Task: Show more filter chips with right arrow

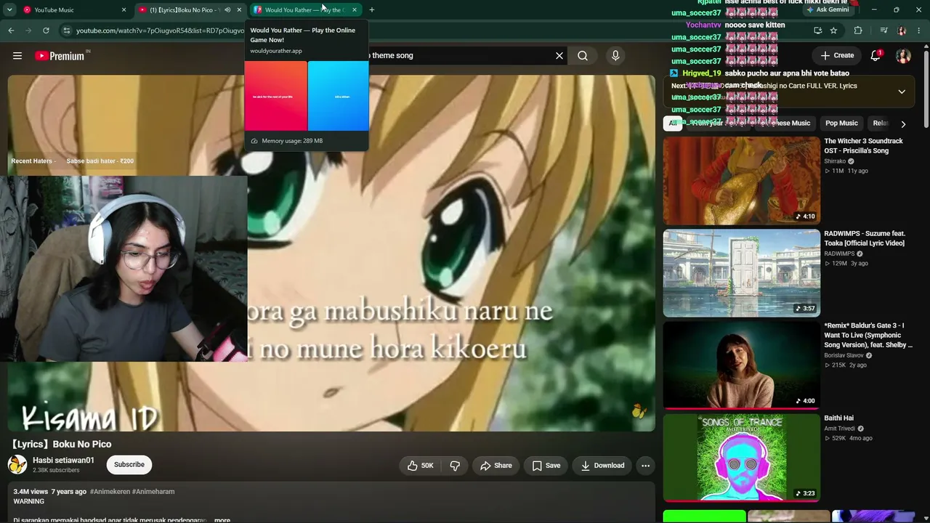Action: [x=903, y=124]
